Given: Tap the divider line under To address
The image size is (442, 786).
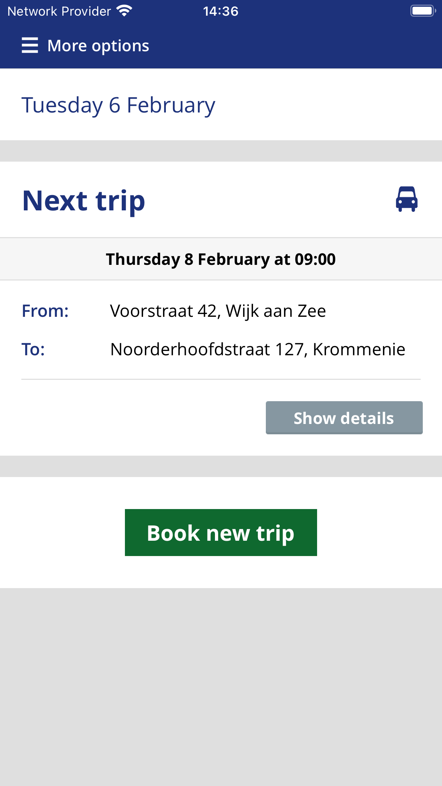Looking at the screenshot, I should [221, 379].
